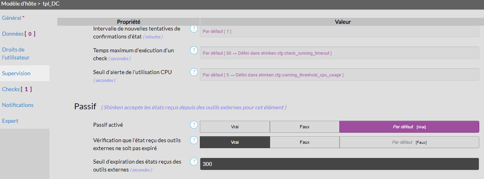
Task: Click help icon for Vérification état expiré
Action: (x=194, y=140)
